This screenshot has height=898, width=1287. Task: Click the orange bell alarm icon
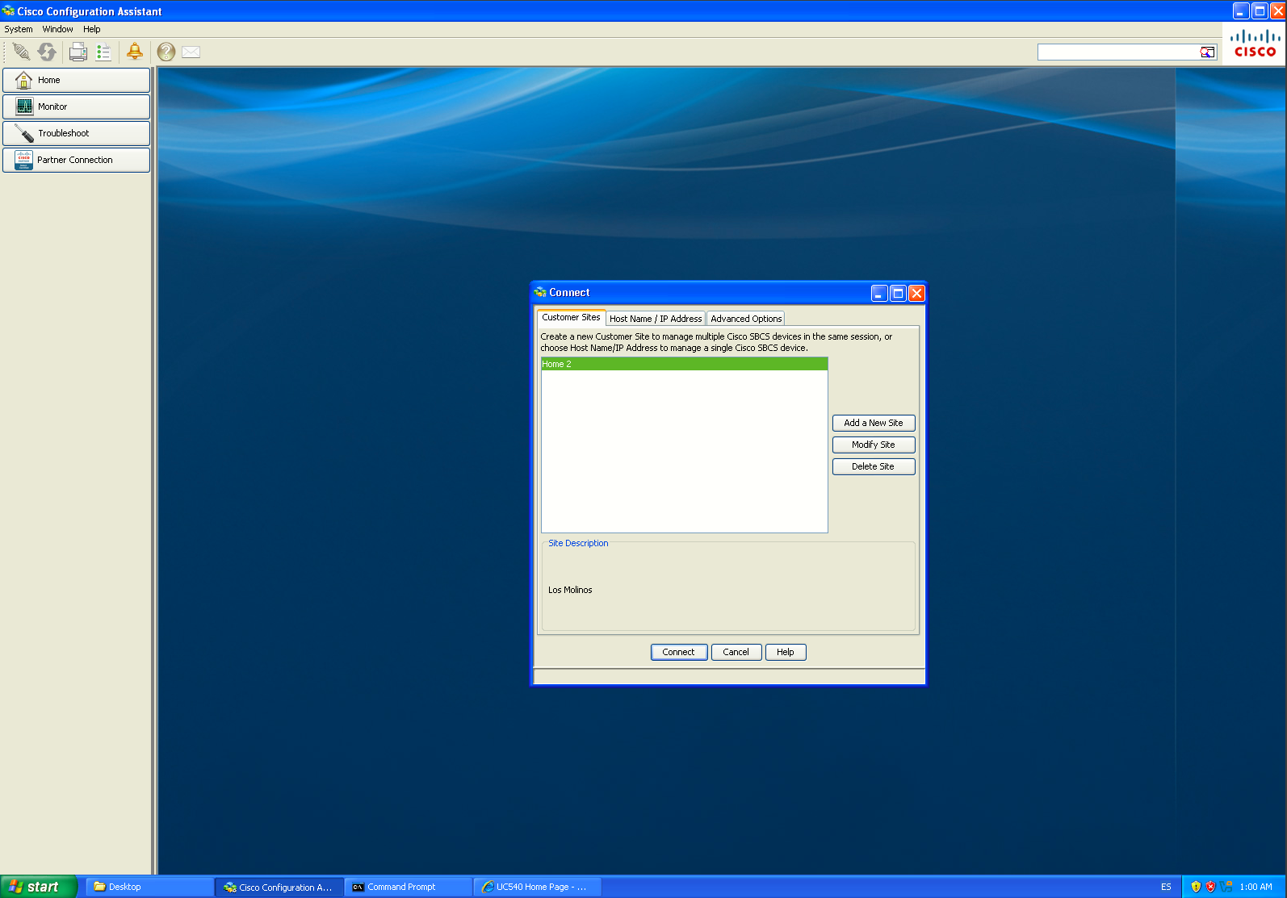pyautogui.click(x=135, y=52)
